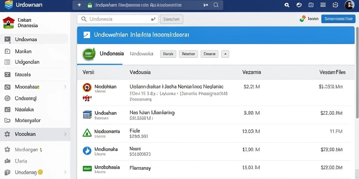The height and width of the screenshot is (179, 359).
Task: Click the icon left of the address bar lock
Action: click(x=79, y=5)
